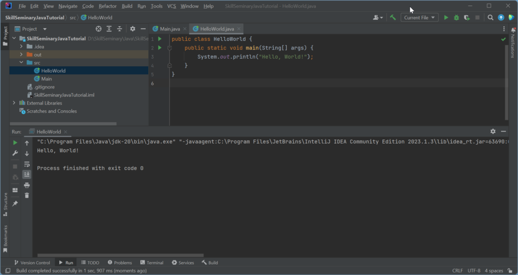Click the Up the Stack Trace arrow

[x=27, y=143]
